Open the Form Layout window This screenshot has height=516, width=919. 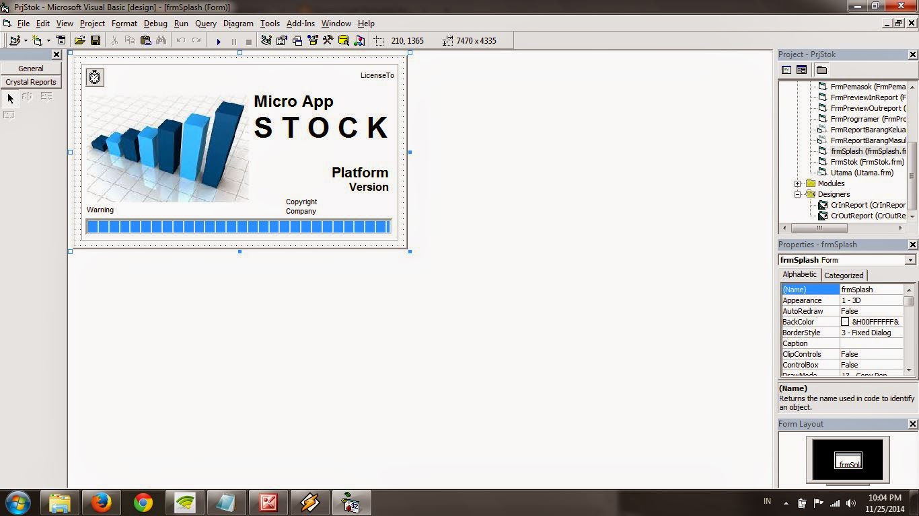[x=296, y=40]
